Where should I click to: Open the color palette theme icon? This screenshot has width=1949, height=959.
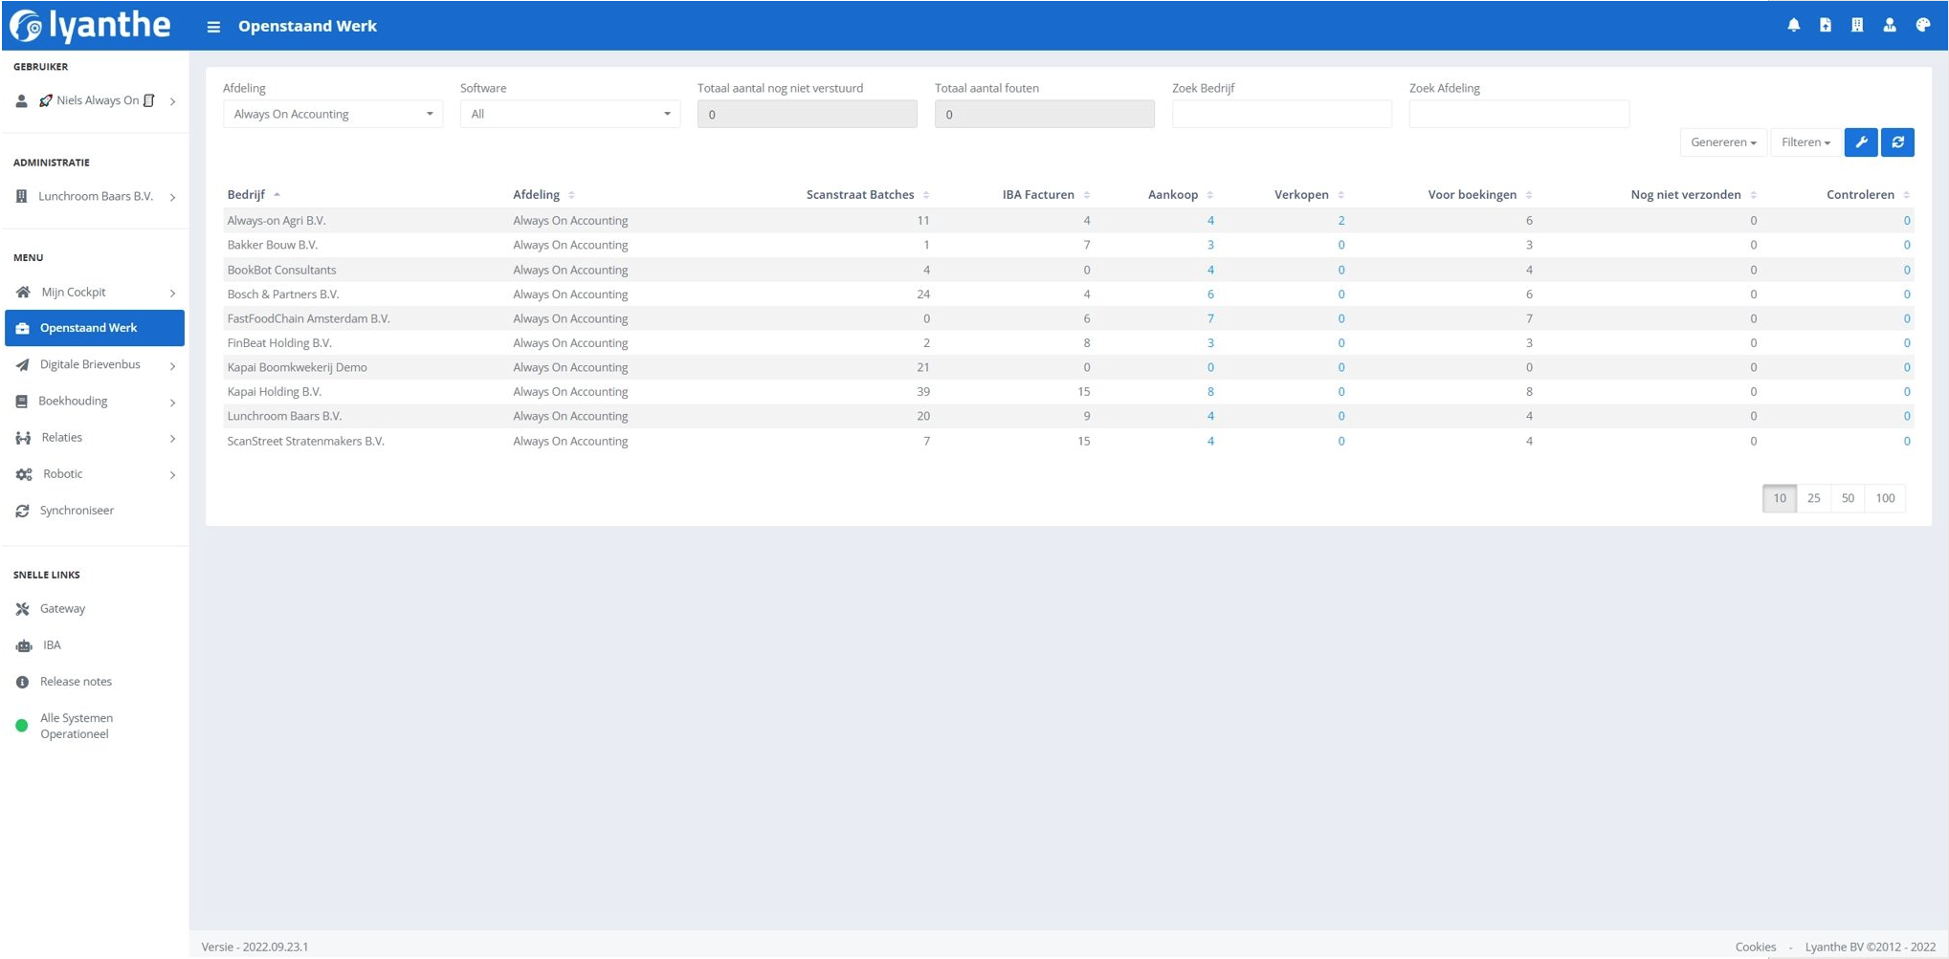pyautogui.click(x=1923, y=26)
